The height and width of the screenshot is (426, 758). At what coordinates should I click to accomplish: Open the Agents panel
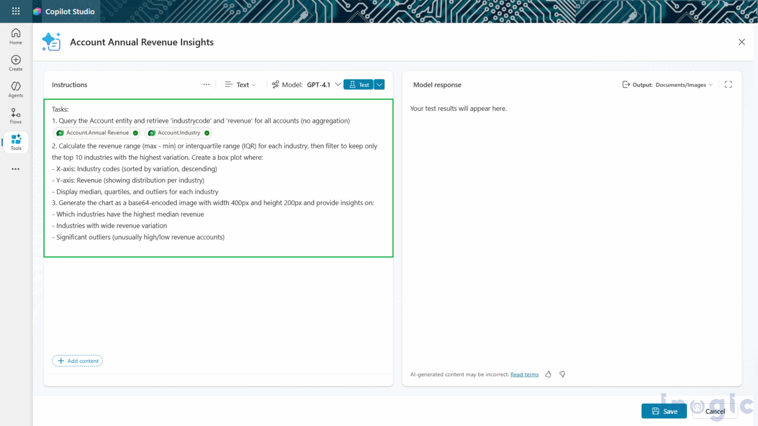click(x=15, y=89)
